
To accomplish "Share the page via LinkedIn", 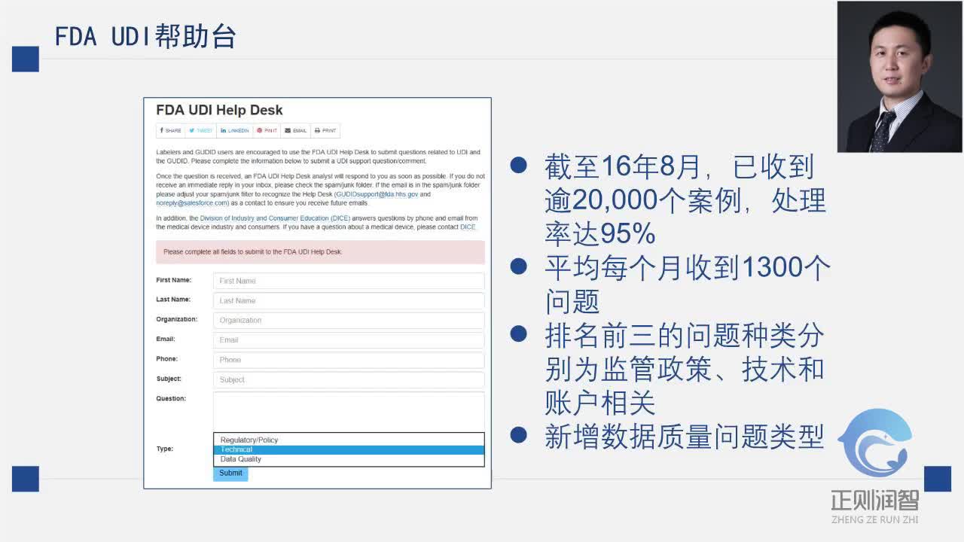I will pyautogui.click(x=234, y=131).
